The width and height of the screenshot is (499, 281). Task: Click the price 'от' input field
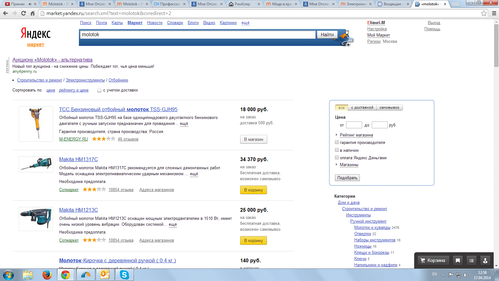pyautogui.click(x=354, y=125)
